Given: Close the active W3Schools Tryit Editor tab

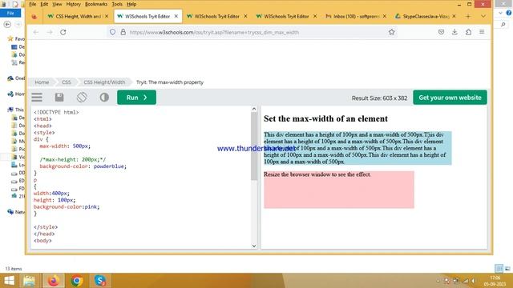Looking at the screenshot, I should [176, 16].
